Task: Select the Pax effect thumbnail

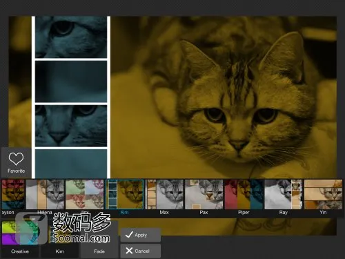Action: (204, 195)
